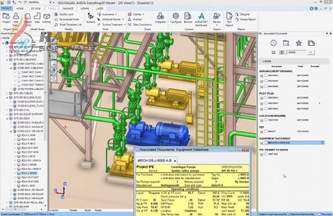Click the undo arrow in title bar
This screenshot has height=216, width=333.
19,3
